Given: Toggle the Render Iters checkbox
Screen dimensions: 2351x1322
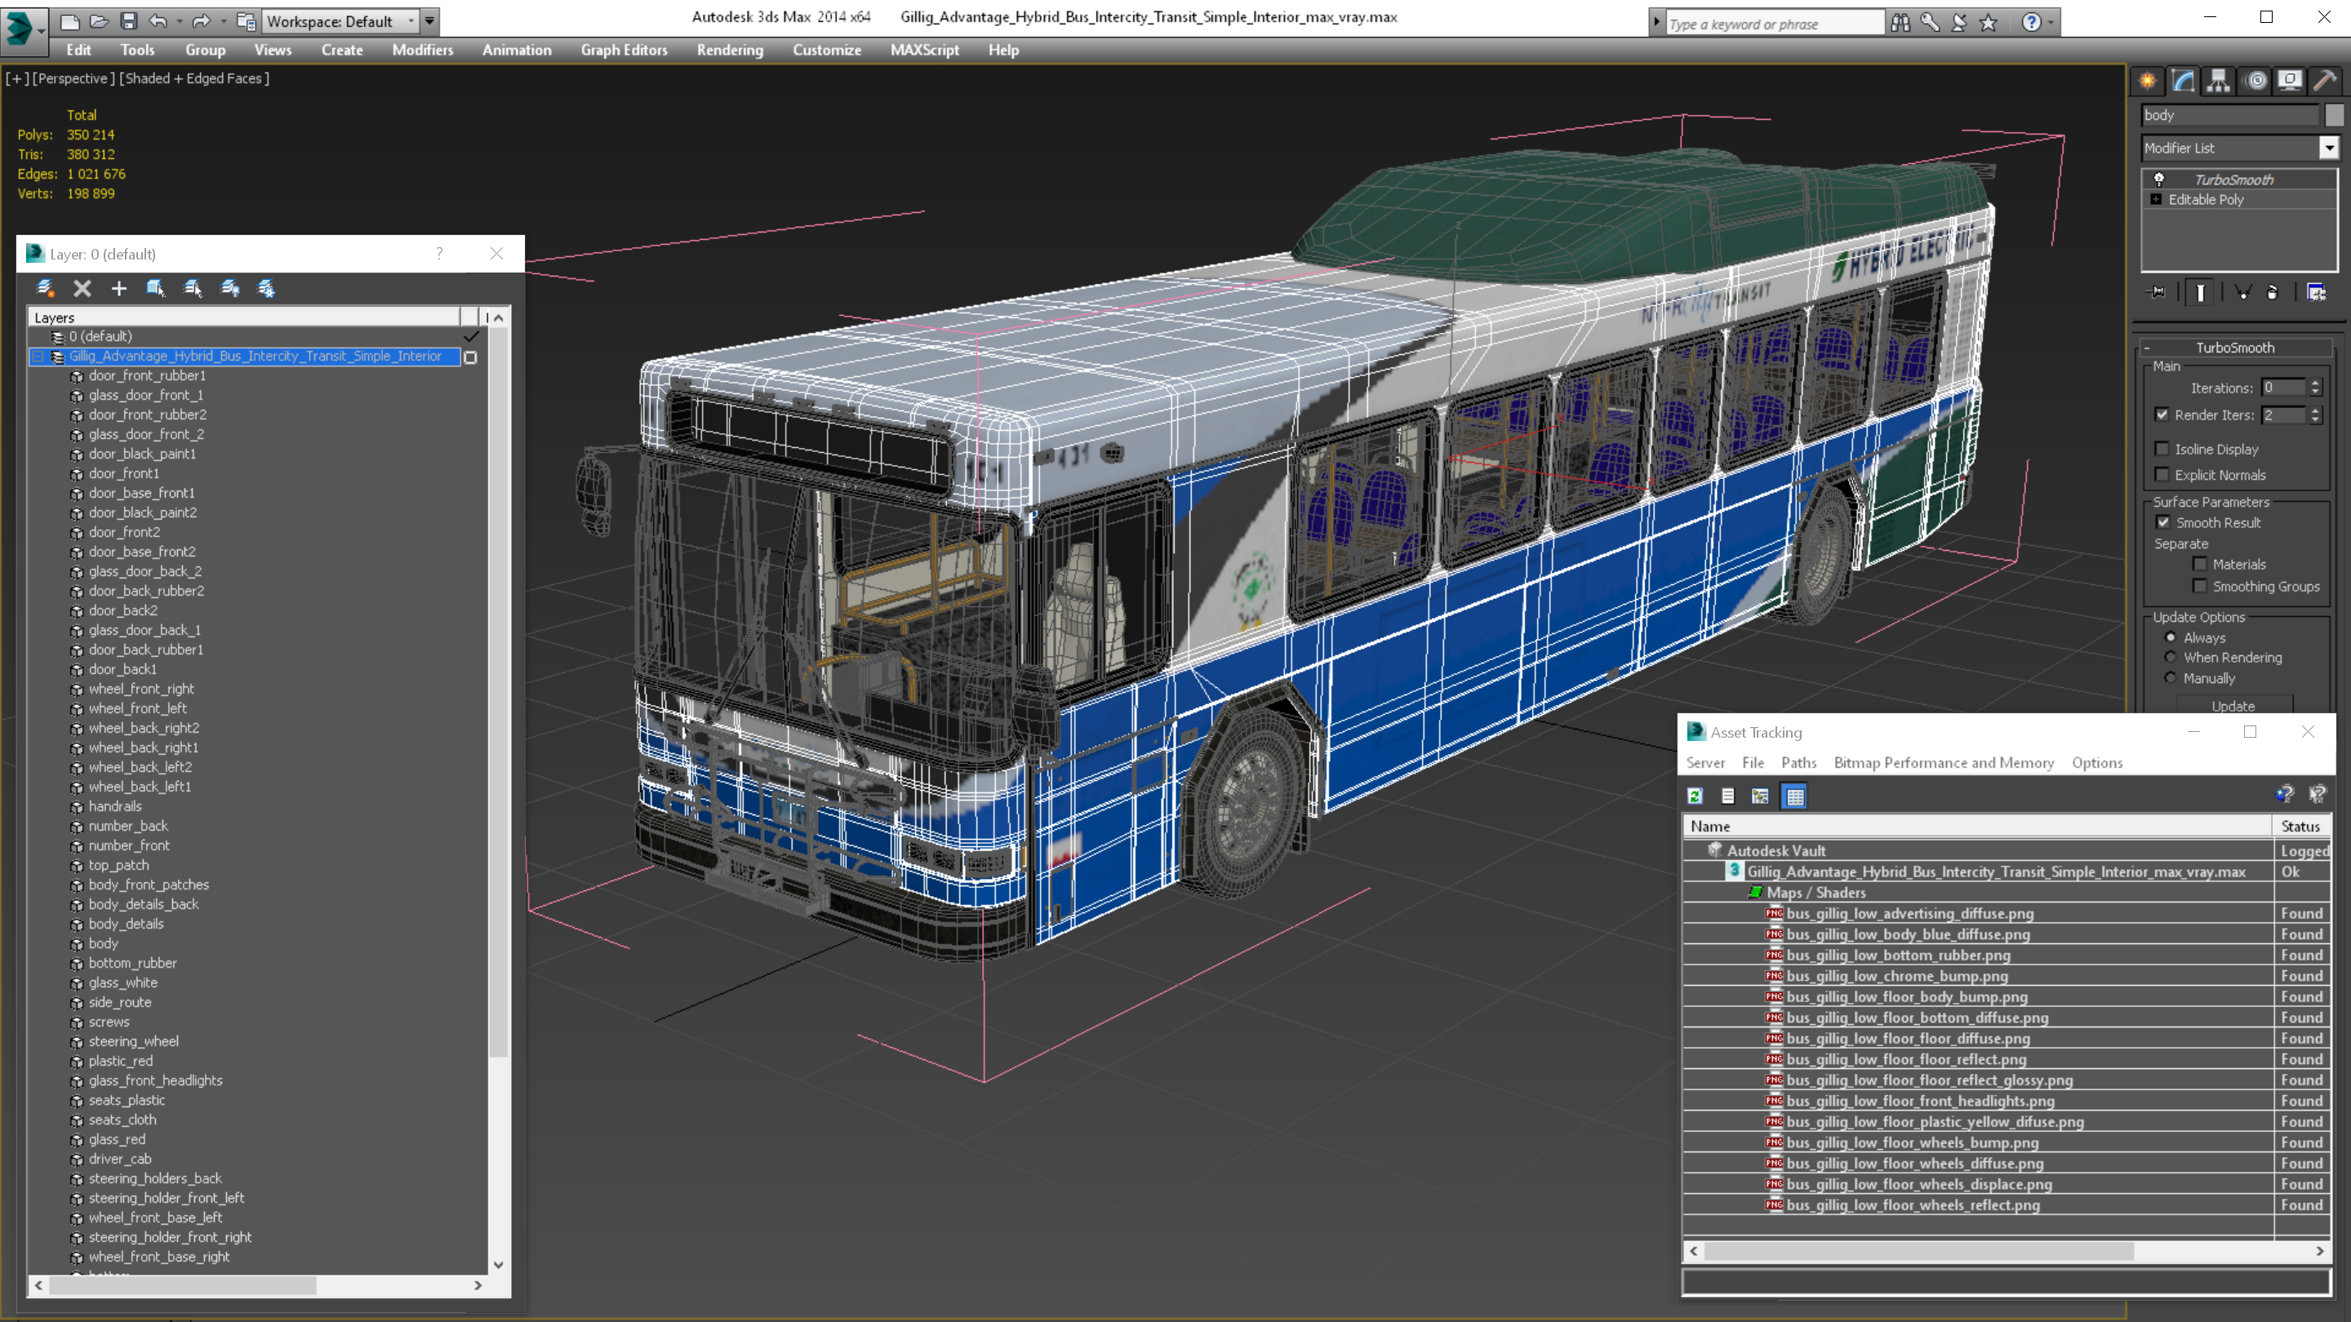Looking at the screenshot, I should (x=2162, y=415).
